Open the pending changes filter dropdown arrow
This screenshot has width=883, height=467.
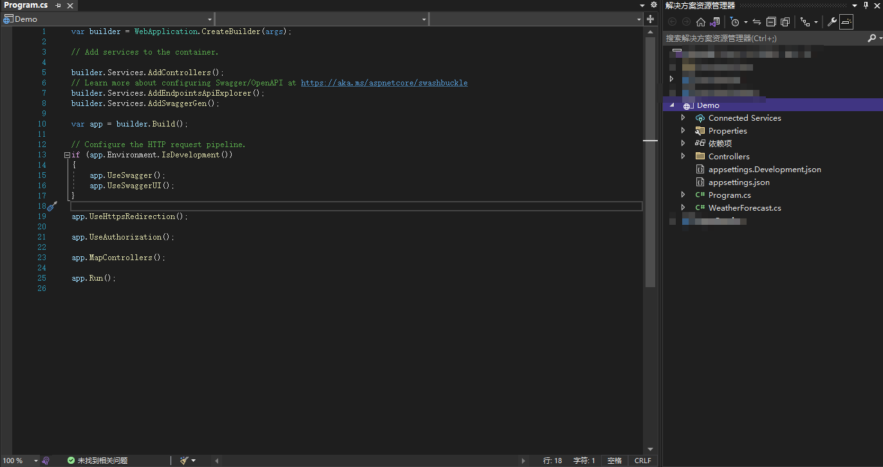coord(745,22)
